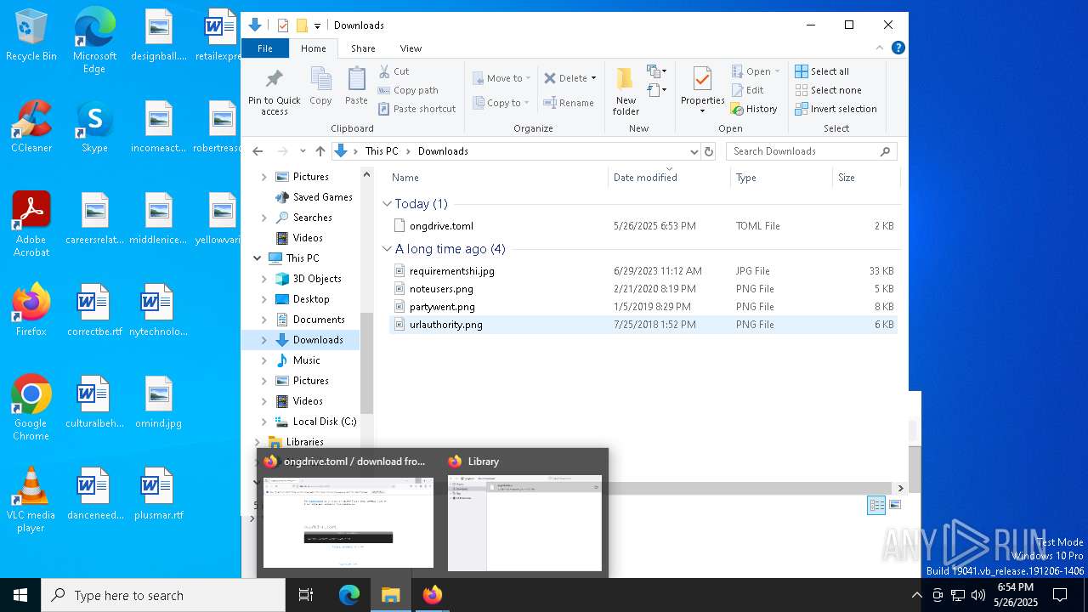The height and width of the screenshot is (612, 1088).
Task: Sort by Date modified column
Action: (x=669, y=178)
